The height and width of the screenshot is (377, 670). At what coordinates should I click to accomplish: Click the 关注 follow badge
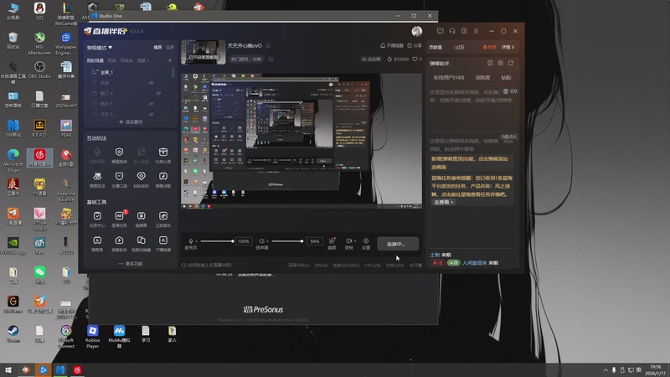[x=437, y=263]
